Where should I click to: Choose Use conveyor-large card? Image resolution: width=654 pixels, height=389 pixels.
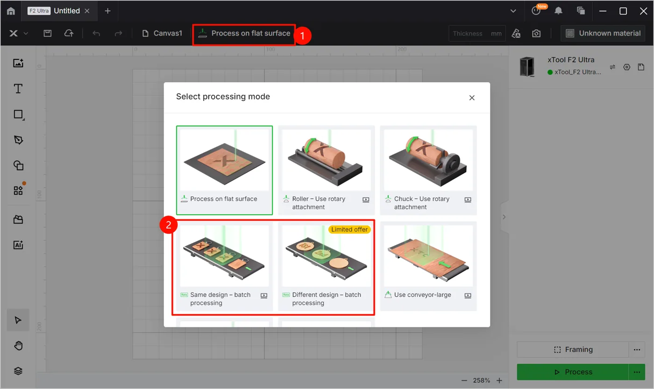pos(428,266)
